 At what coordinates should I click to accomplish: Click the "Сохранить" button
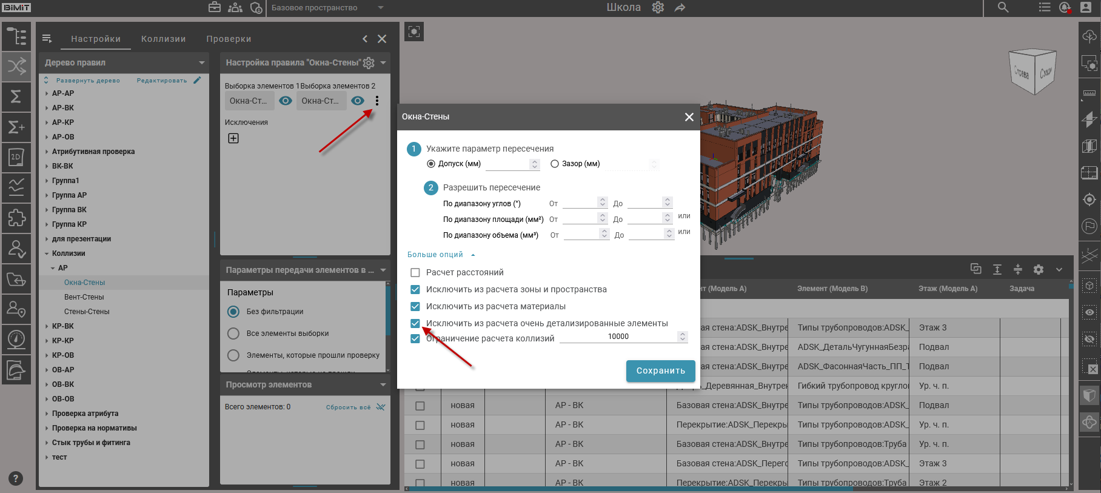660,371
